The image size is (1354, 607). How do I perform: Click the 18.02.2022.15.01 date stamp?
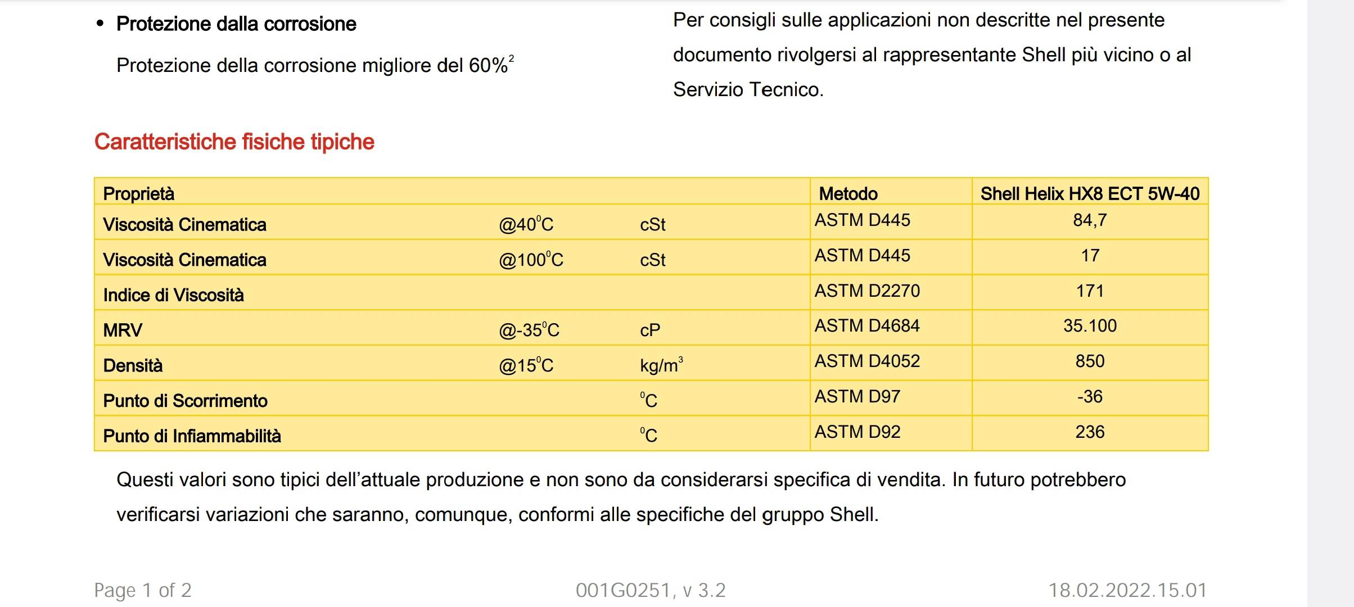(x=1127, y=590)
